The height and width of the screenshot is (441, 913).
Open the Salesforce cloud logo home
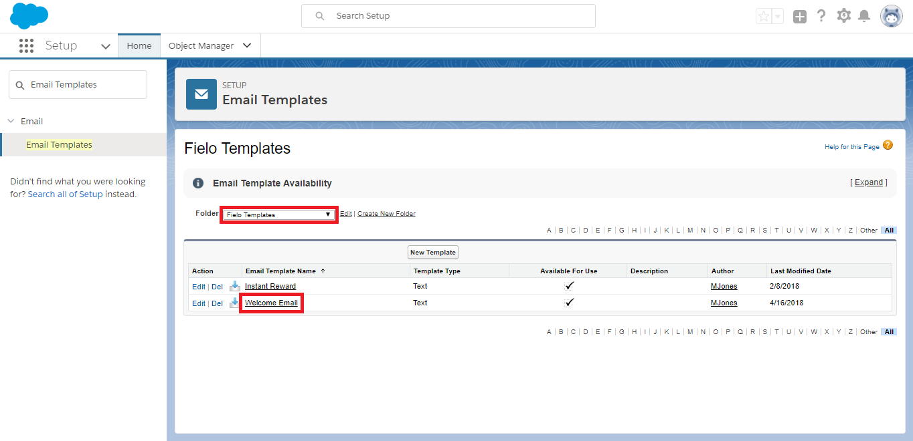[x=29, y=15]
